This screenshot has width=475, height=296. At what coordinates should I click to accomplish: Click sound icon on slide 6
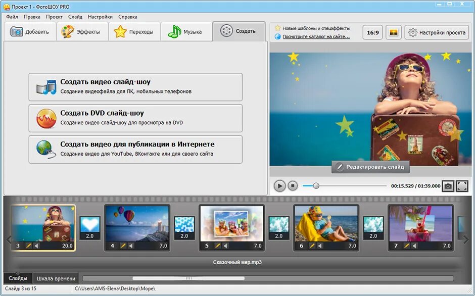point(320,245)
